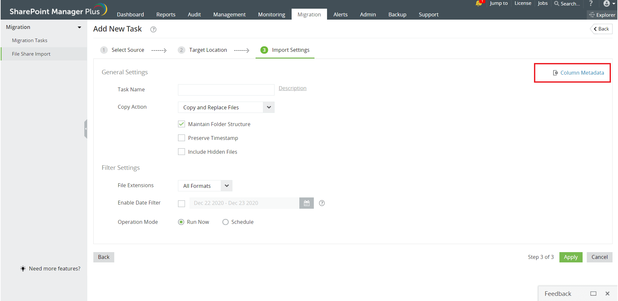The image size is (618, 301).
Task: Open the Reports tab
Action: tap(166, 14)
